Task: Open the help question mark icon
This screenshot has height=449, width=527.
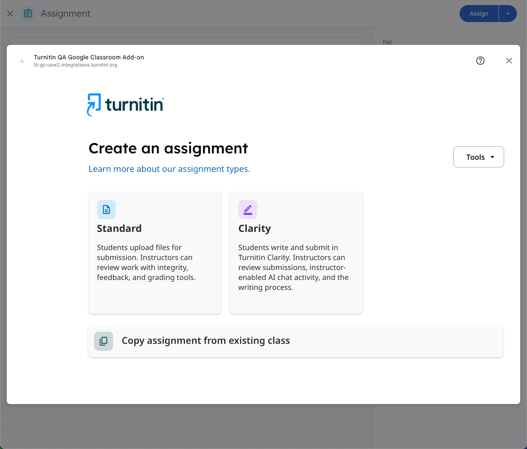Action: [480, 61]
